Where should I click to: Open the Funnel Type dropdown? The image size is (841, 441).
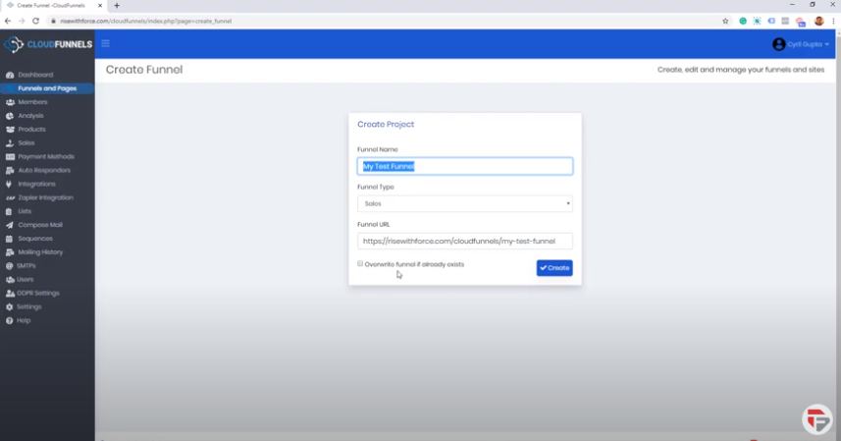464,203
